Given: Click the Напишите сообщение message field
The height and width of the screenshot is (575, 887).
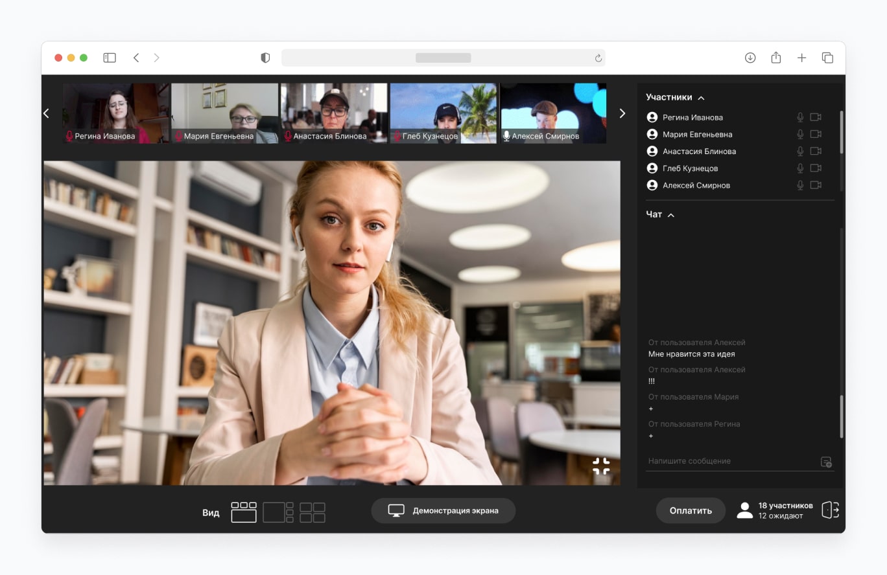Looking at the screenshot, I should [740, 461].
